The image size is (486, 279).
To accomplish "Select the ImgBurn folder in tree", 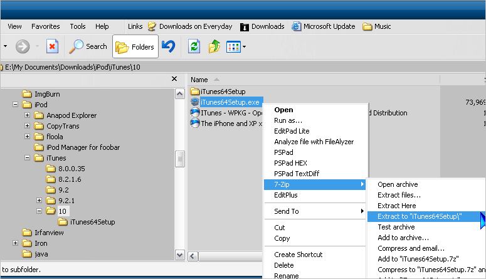I will [41, 94].
